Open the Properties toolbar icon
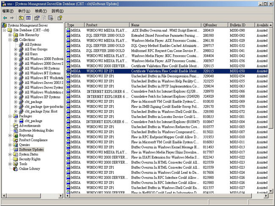 tap(37, 18)
